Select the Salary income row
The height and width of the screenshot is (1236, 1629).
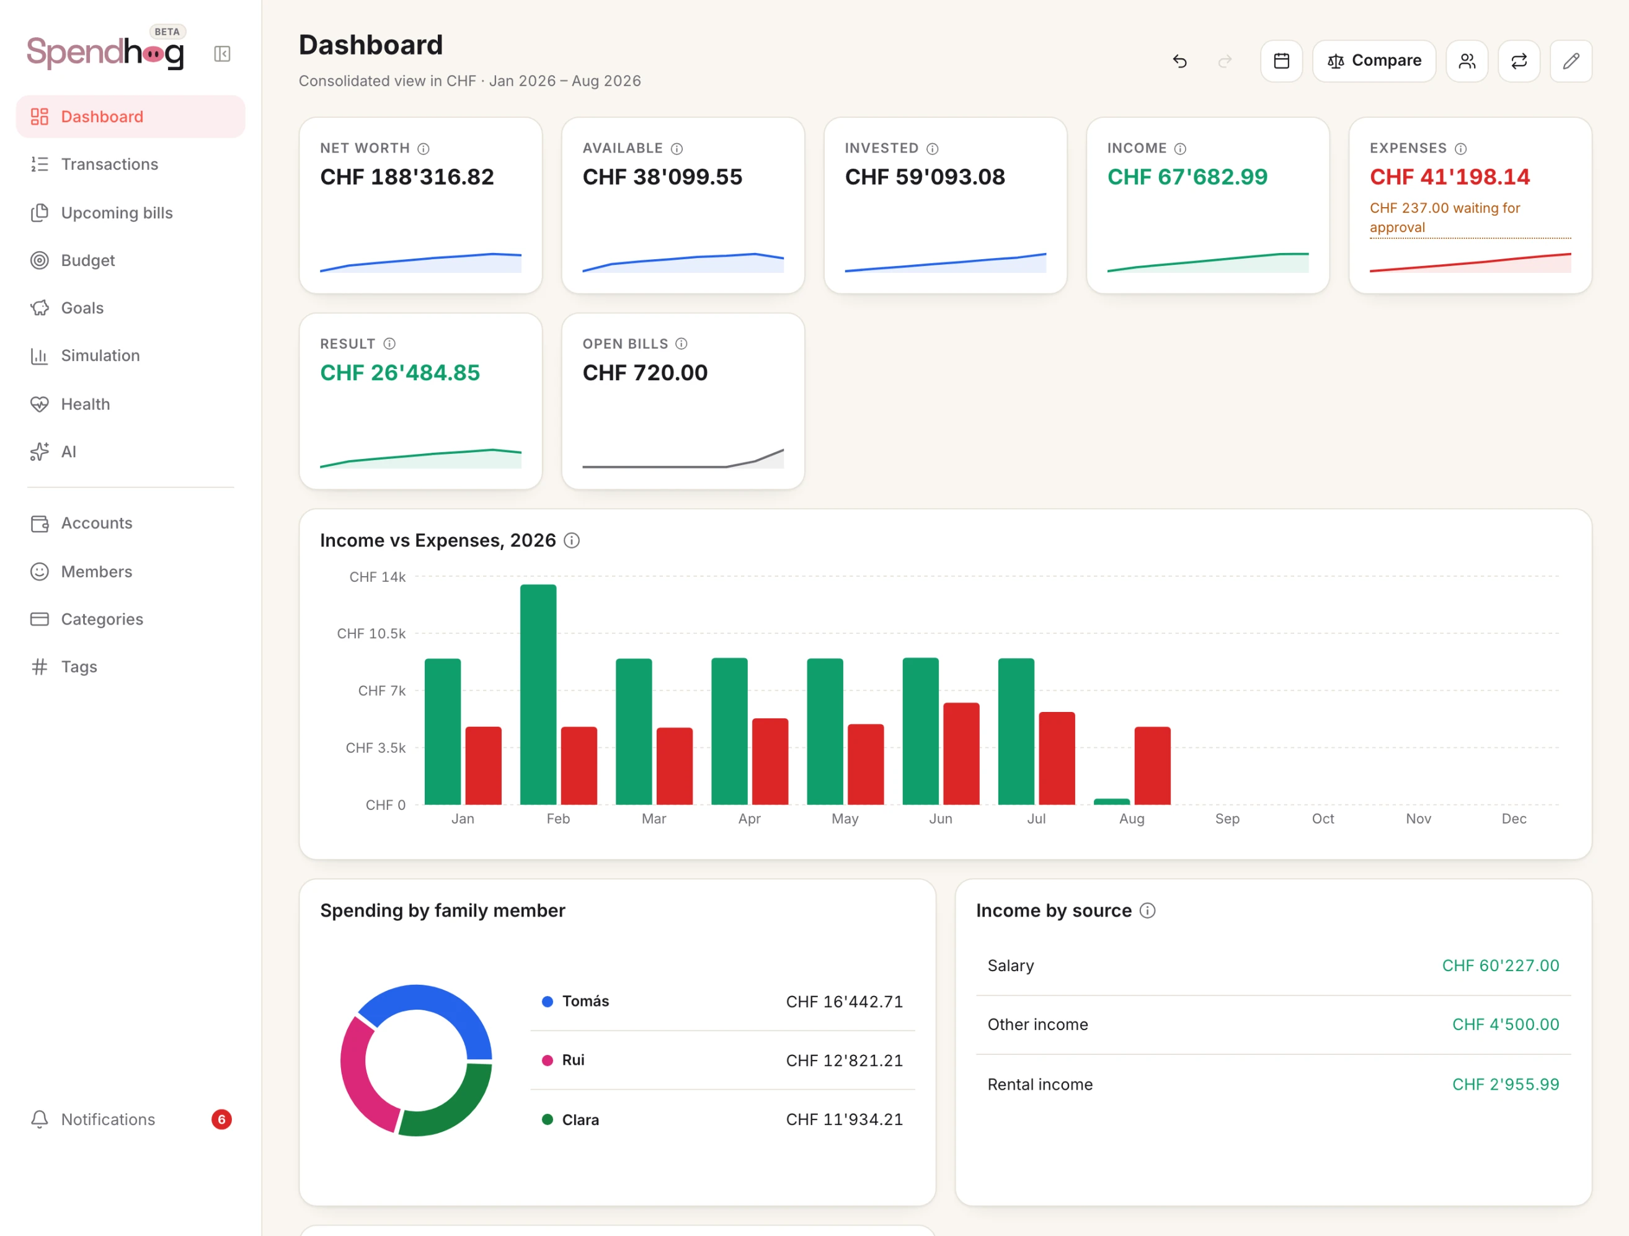coord(1273,966)
